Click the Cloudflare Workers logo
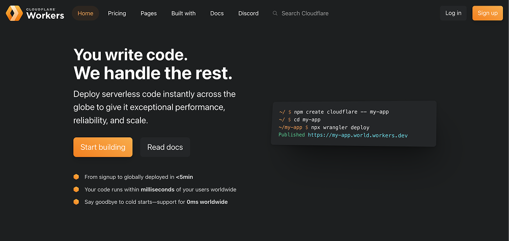 click(x=35, y=13)
